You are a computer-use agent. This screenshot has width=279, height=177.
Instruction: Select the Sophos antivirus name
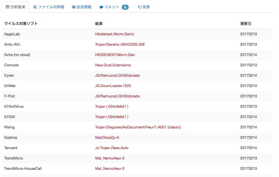pyautogui.click(x=11, y=137)
